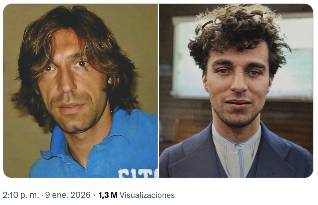Image resolution: width=318 pixels, height=205 pixels.
Task: Click the 1,3 M view count
Action: click(108, 195)
